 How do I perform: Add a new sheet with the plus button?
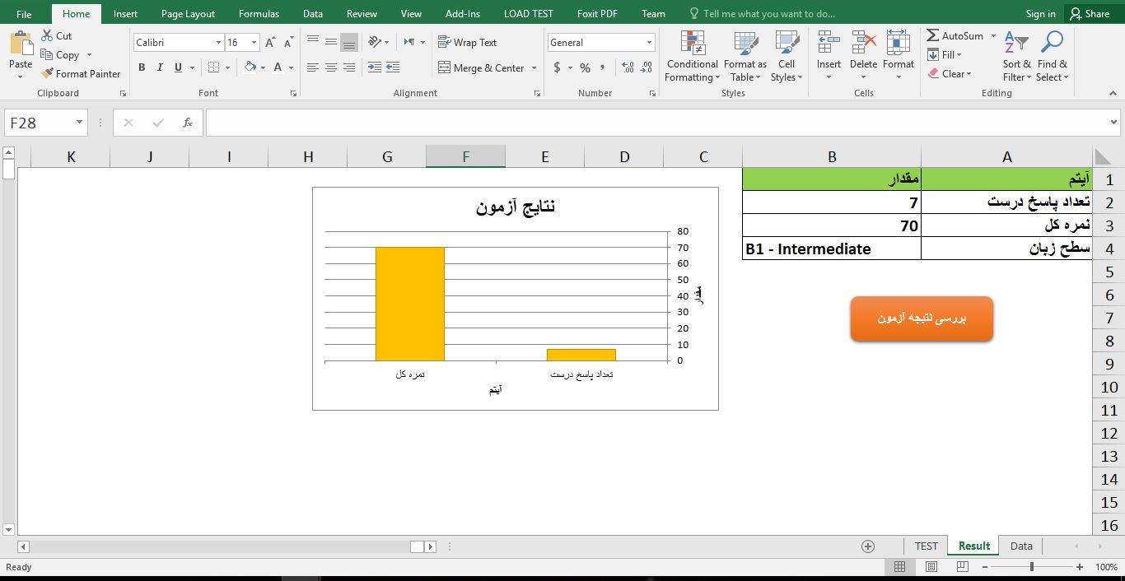pos(867,546)
